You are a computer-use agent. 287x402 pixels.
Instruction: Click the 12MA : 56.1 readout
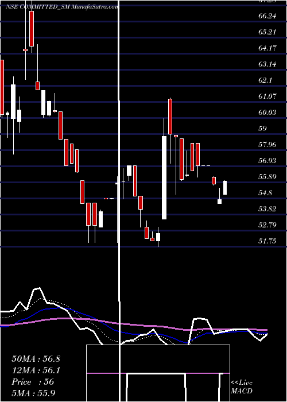point(36,370)
